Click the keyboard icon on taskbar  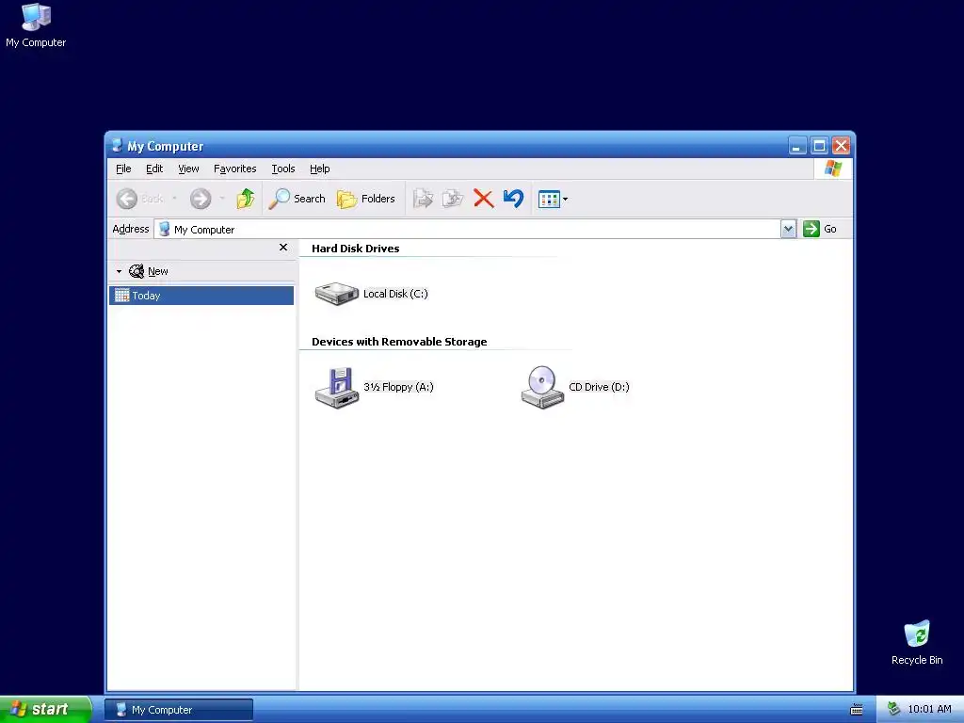coord(857,710)
